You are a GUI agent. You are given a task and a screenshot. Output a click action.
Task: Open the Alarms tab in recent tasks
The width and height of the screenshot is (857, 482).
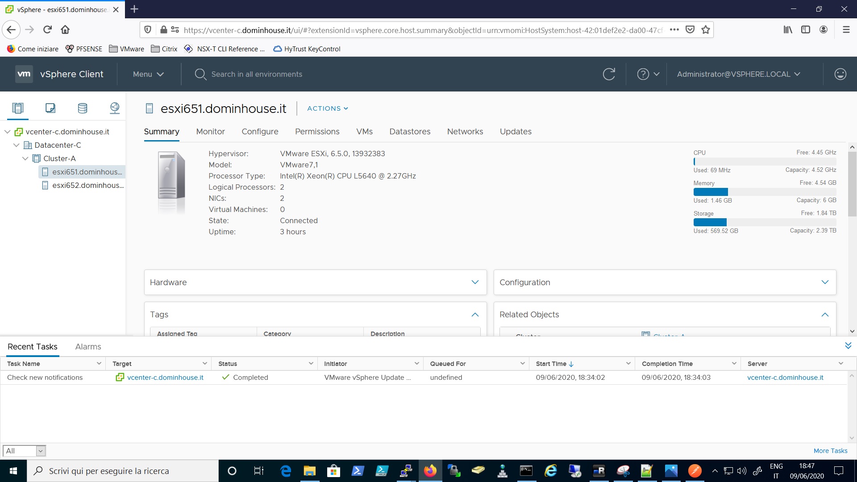coord(88,347)
